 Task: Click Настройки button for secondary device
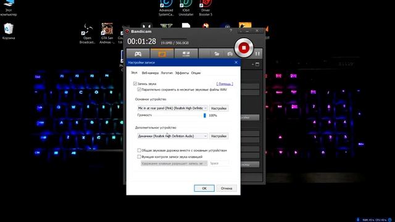pos(218,136)
